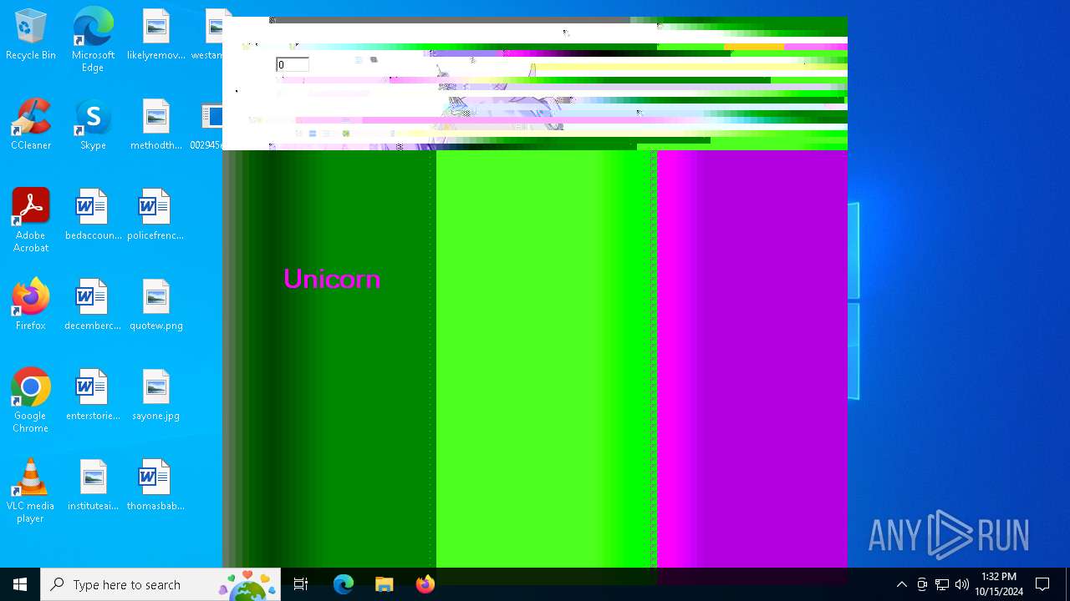Image resolution: width=1070 pixels, height=601 pixels.
Task: Open the Meet Now tray icon
Action: 922,584
